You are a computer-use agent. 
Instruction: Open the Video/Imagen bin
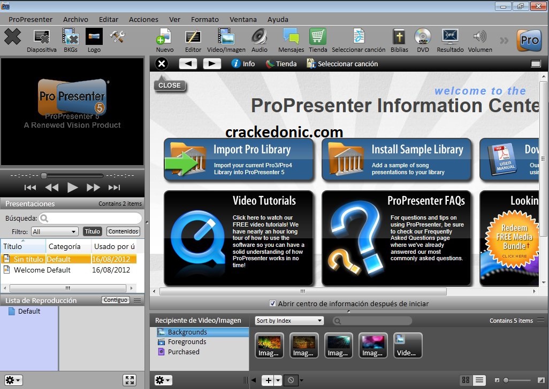click(x=226, y=41)
